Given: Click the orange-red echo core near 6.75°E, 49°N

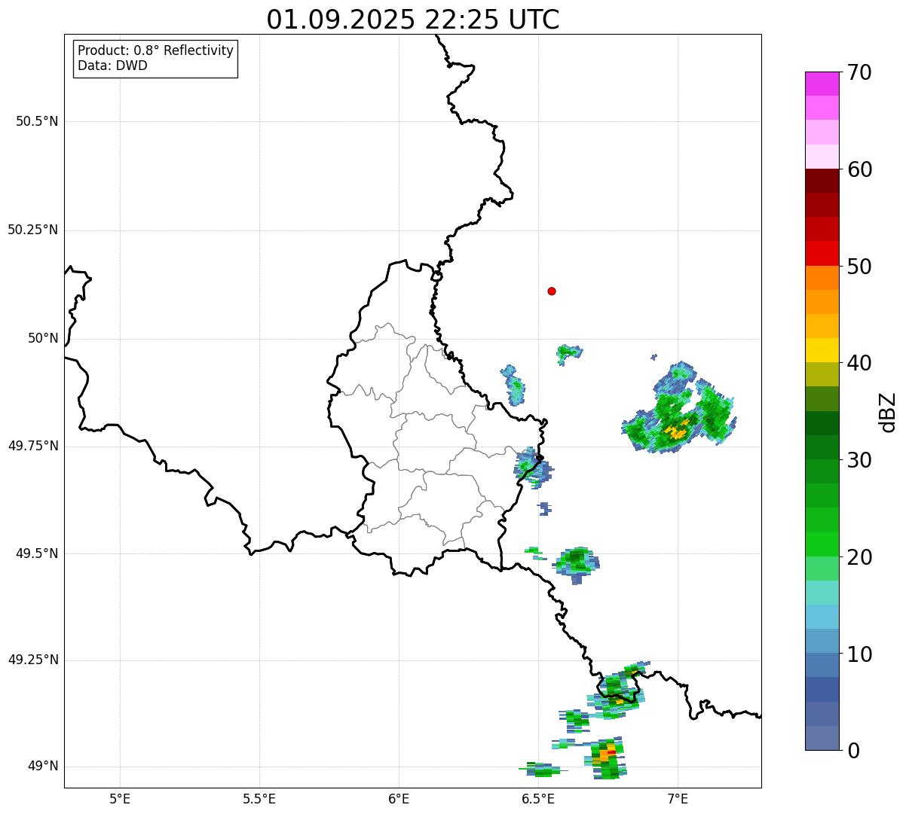Looking at the screenshot, I should [605, 758].
